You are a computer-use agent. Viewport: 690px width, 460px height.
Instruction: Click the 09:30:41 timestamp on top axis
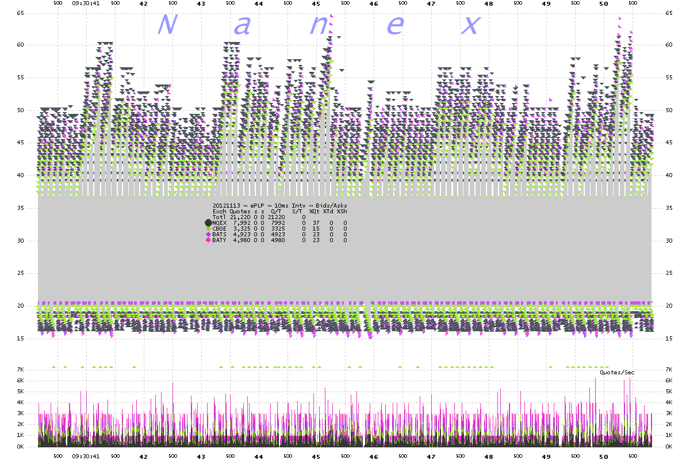[86, 3]
